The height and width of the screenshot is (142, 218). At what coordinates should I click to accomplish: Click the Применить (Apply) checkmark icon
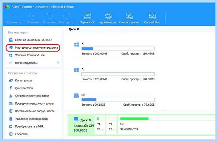pyautogui.click(x=15, y=16)
